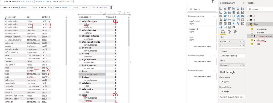Toggle Keep all filters switch
The width and height of the screenshot is (273, 103).
[x=226, y=91]
